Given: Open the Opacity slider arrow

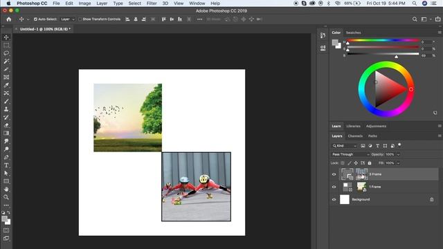Looking at the screenshot, I should (x=399, y=154).
